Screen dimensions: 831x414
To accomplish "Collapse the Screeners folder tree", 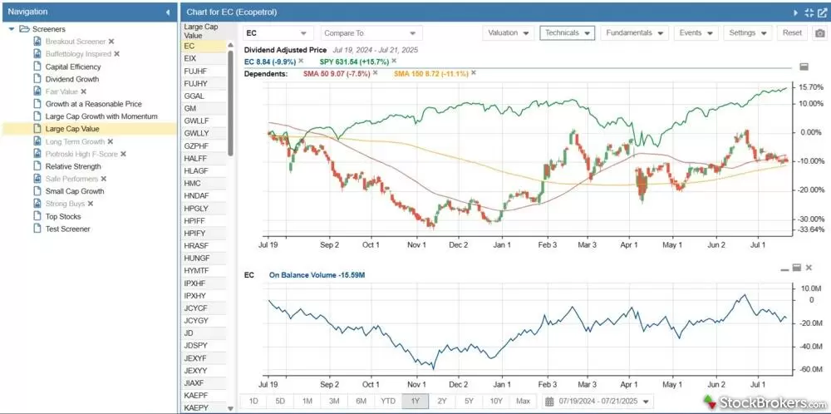I will coord(12,29).
